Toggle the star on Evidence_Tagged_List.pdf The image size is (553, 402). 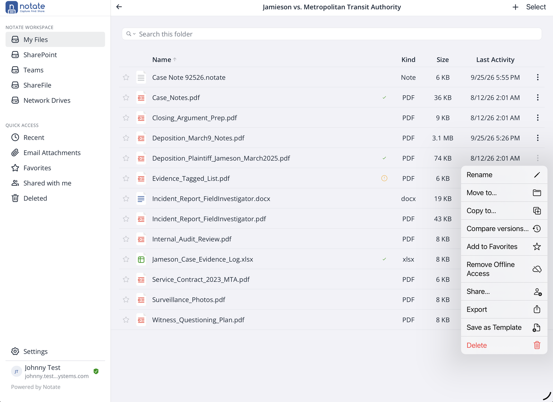point(126,179)
